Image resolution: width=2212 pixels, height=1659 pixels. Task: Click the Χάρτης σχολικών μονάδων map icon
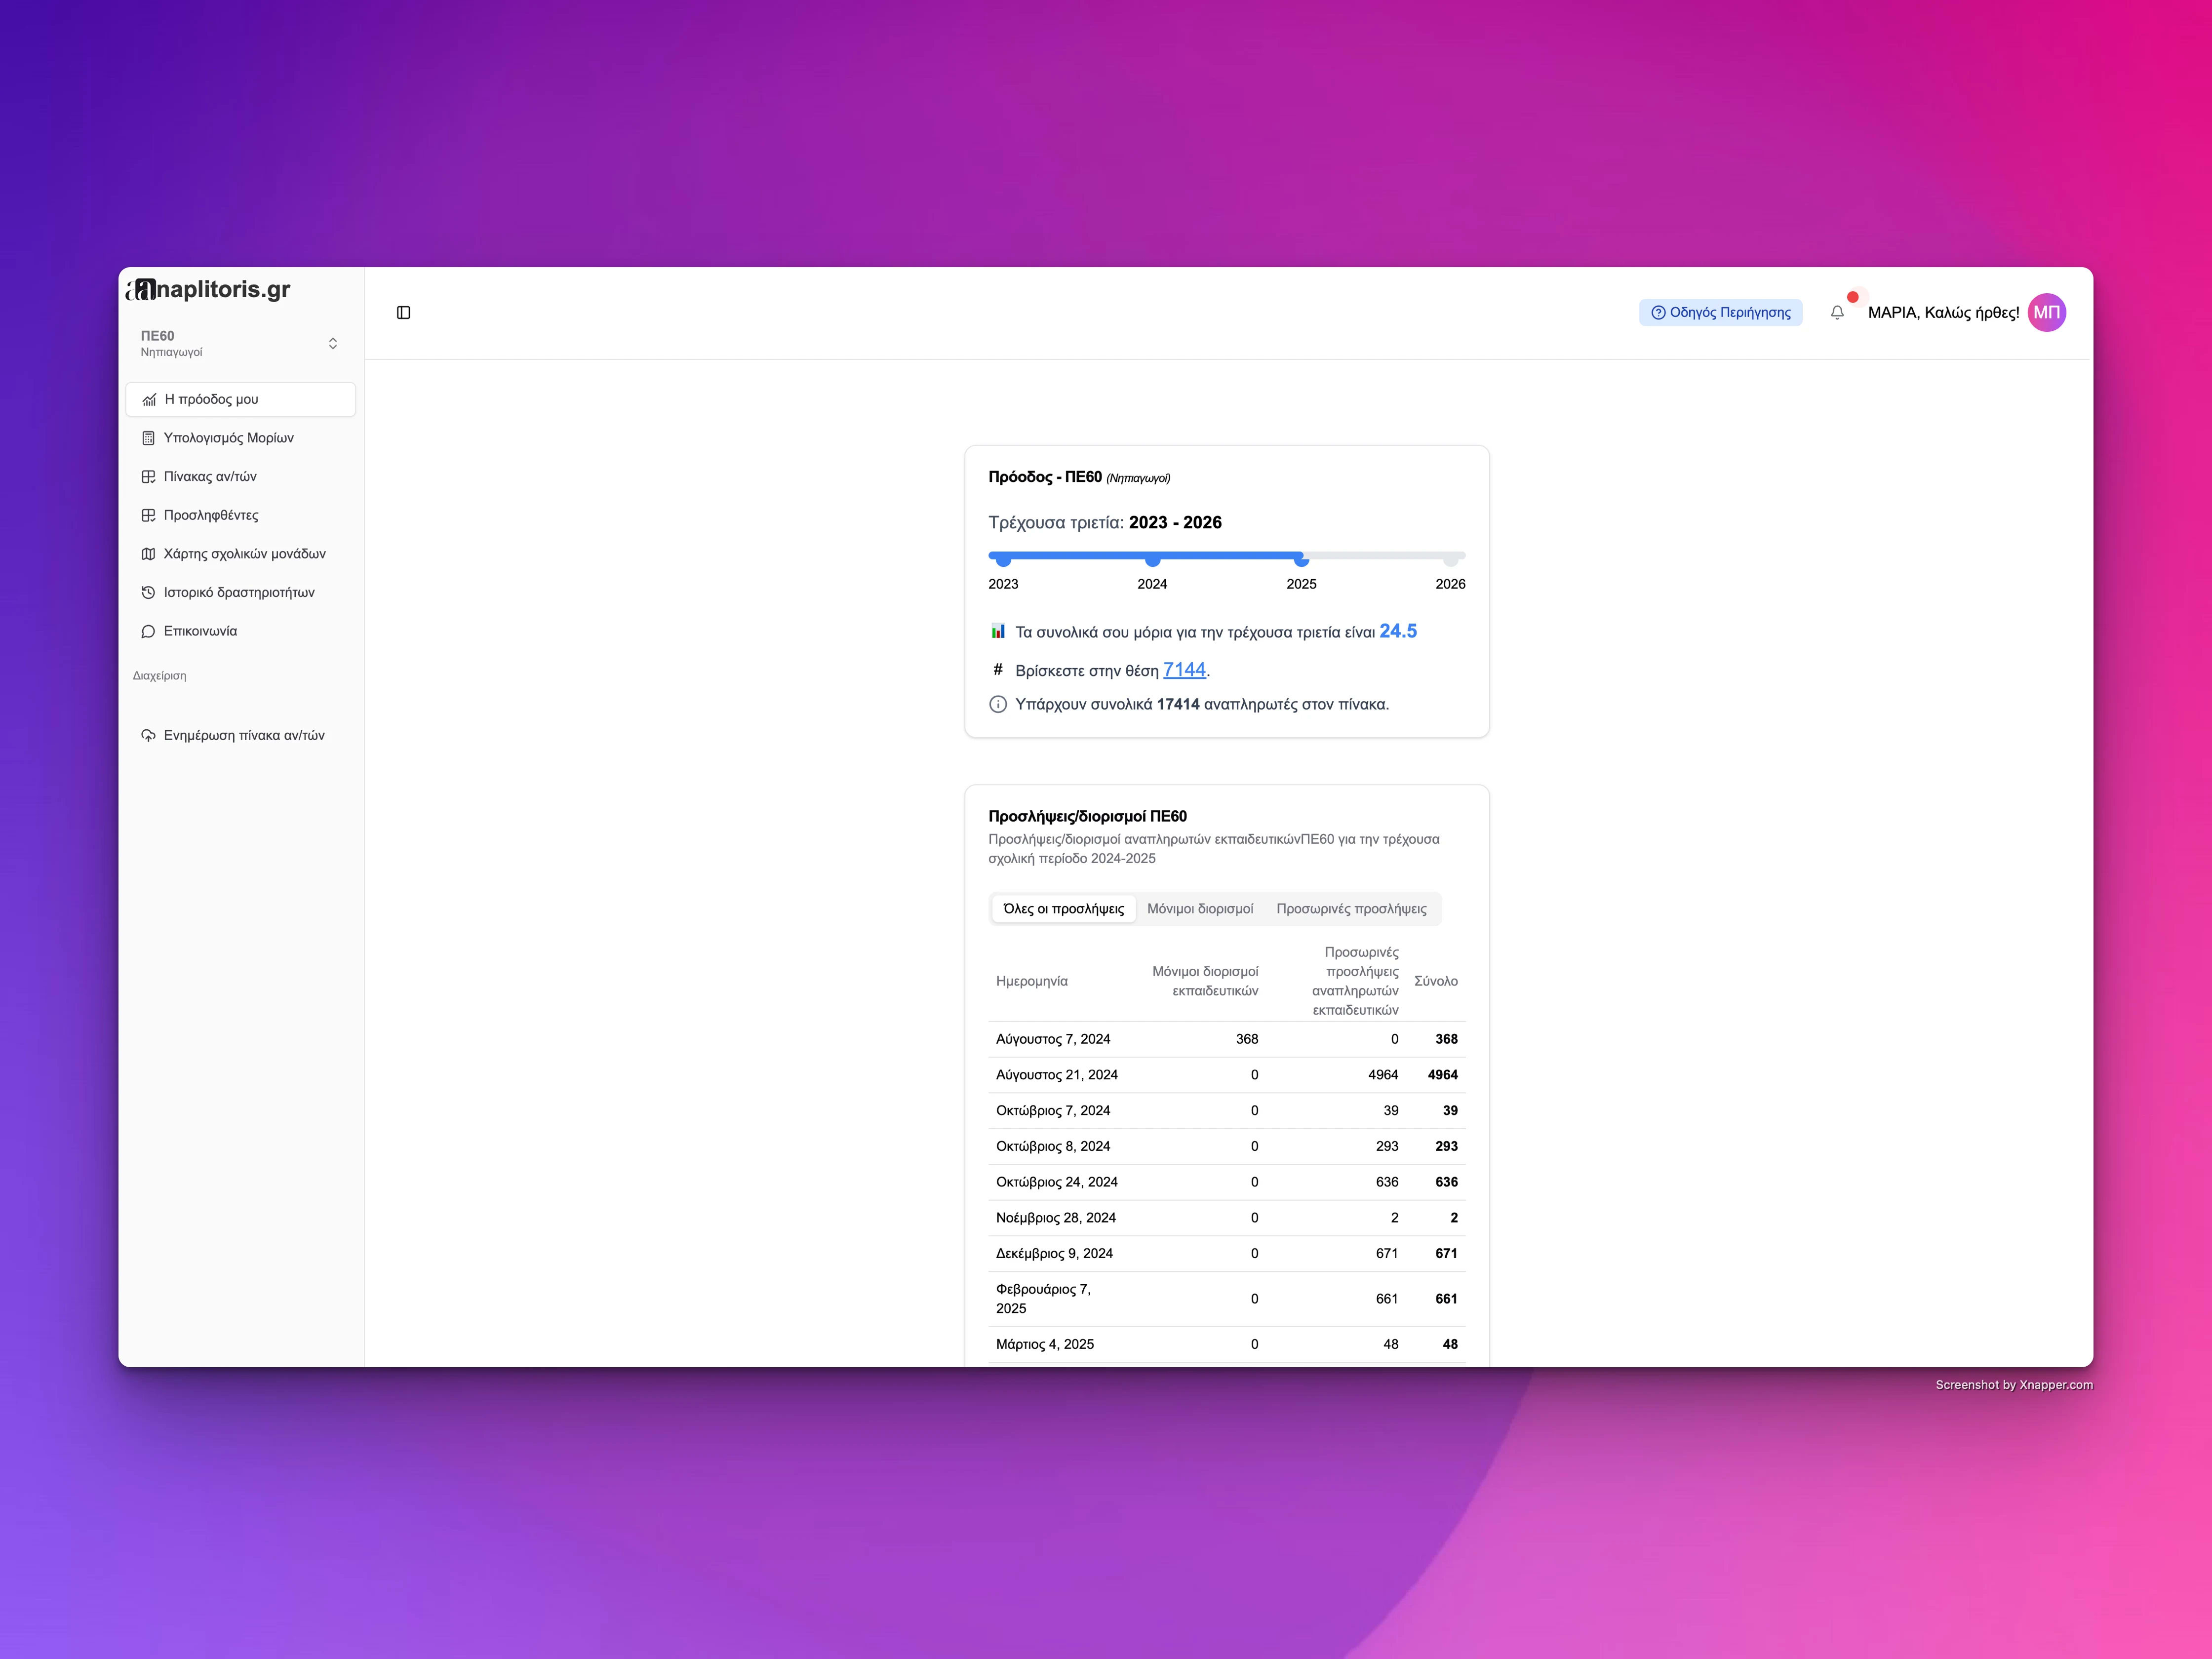(x=148, y=554)
